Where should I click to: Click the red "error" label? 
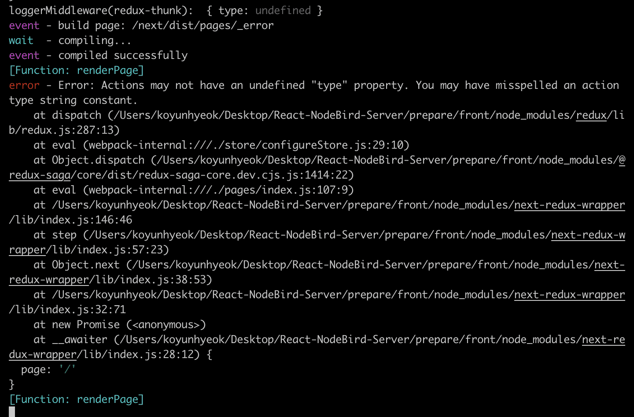point(24,85)
